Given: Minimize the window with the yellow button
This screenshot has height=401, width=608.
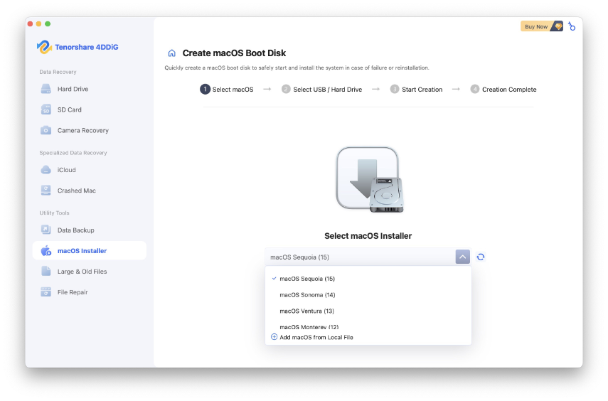Looking at the screenshot, I should pyautogui.click(x=39, y=23).
